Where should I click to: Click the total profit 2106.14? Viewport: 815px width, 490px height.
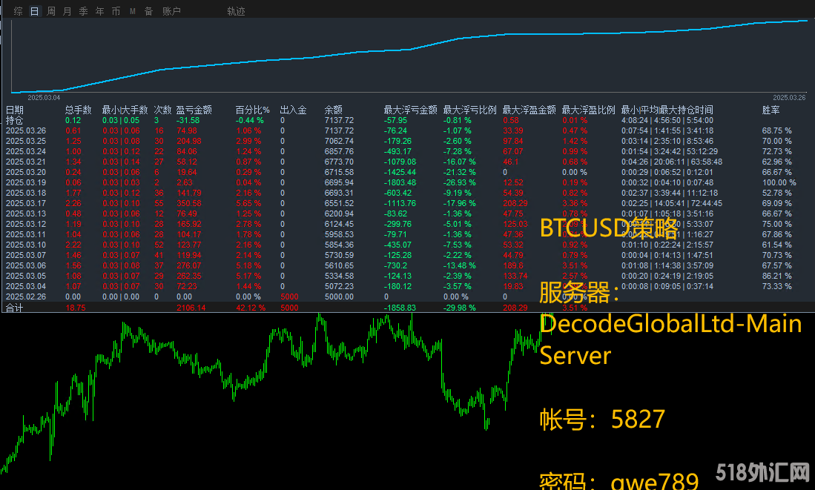(x=191, y=308)
